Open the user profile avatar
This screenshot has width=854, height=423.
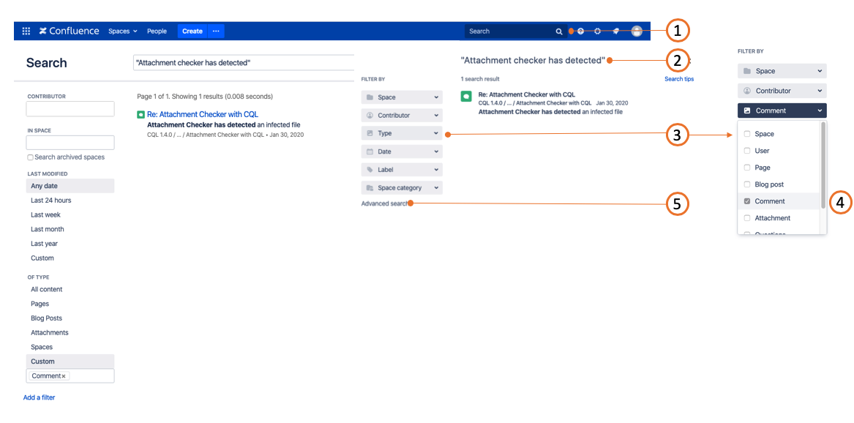637,31
